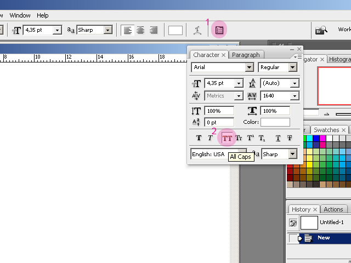The width and height of the screenshot is (351, 263).
Task: Toggle the Character and Paragraph palettes button
Action: [219, 31]
